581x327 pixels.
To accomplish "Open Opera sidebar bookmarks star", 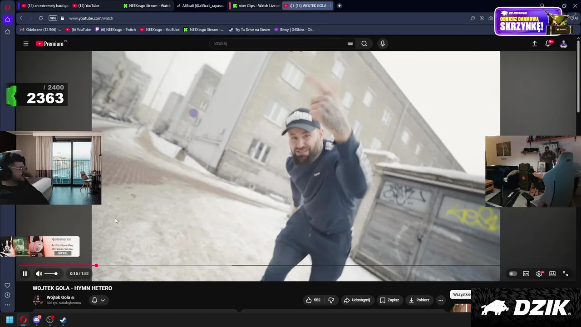I will tap(7, 32).
